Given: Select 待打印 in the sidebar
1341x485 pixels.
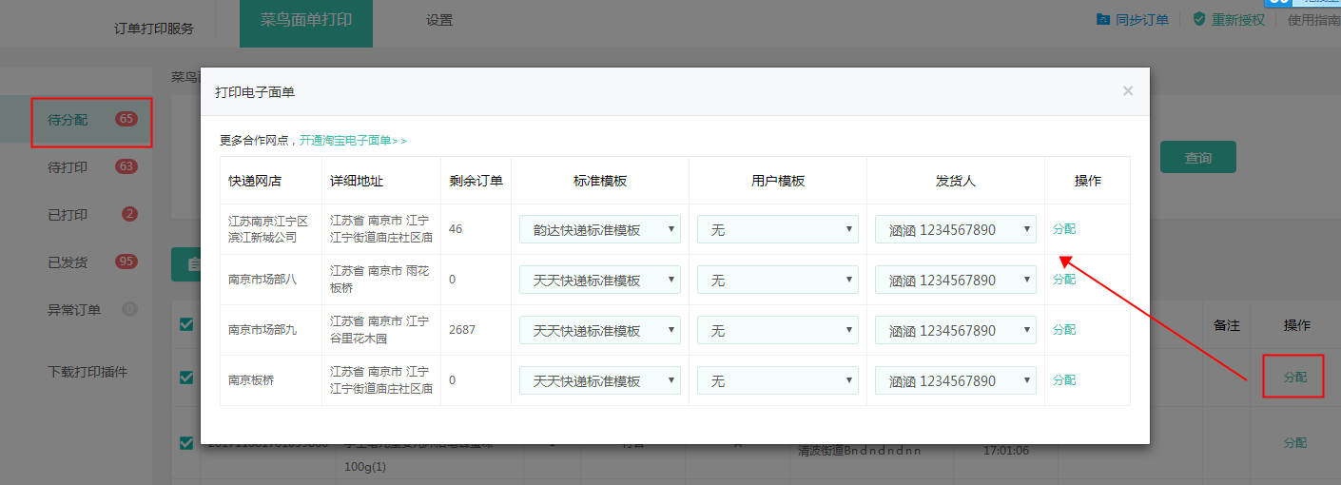Looking at the screenshot, I should click(68, 167).
